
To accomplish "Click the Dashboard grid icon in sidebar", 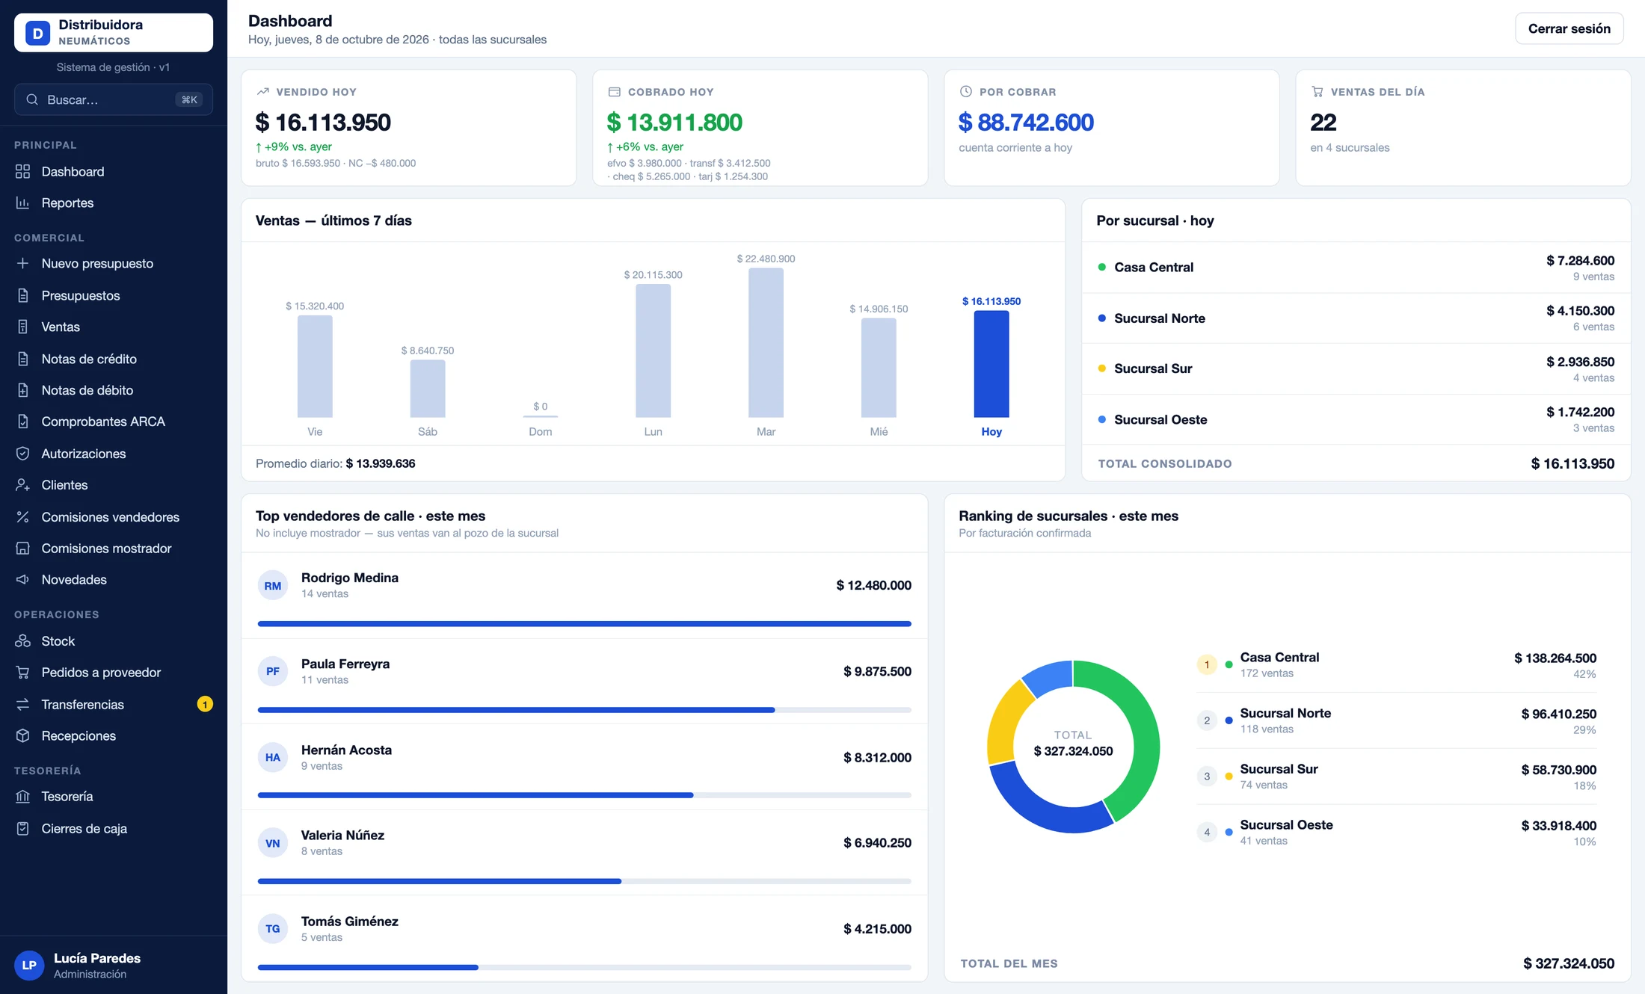I will pyautogui.click(x=22, y=172).
